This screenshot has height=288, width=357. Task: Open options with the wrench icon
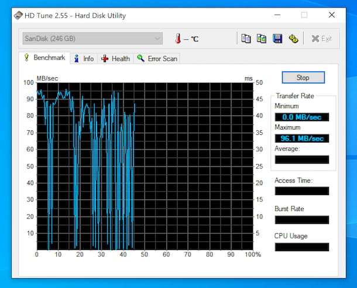[293, 39]
